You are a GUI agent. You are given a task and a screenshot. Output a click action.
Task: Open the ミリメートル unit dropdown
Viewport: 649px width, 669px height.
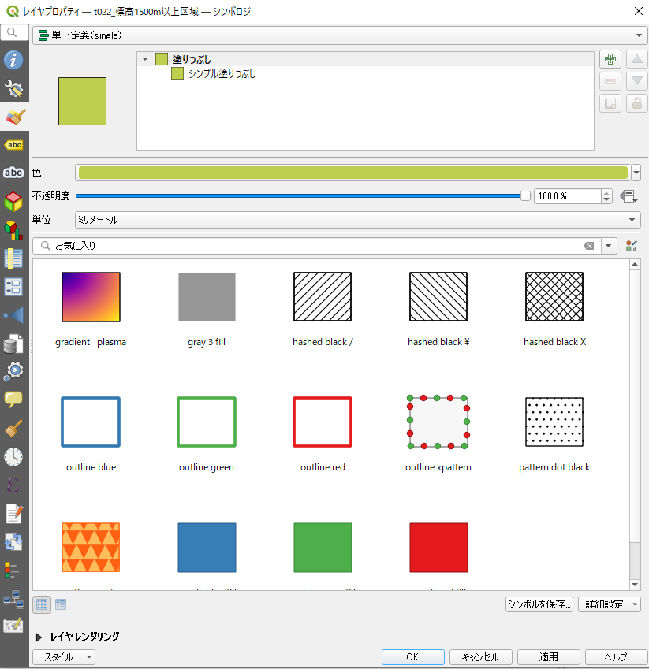(x=357, y=220)
